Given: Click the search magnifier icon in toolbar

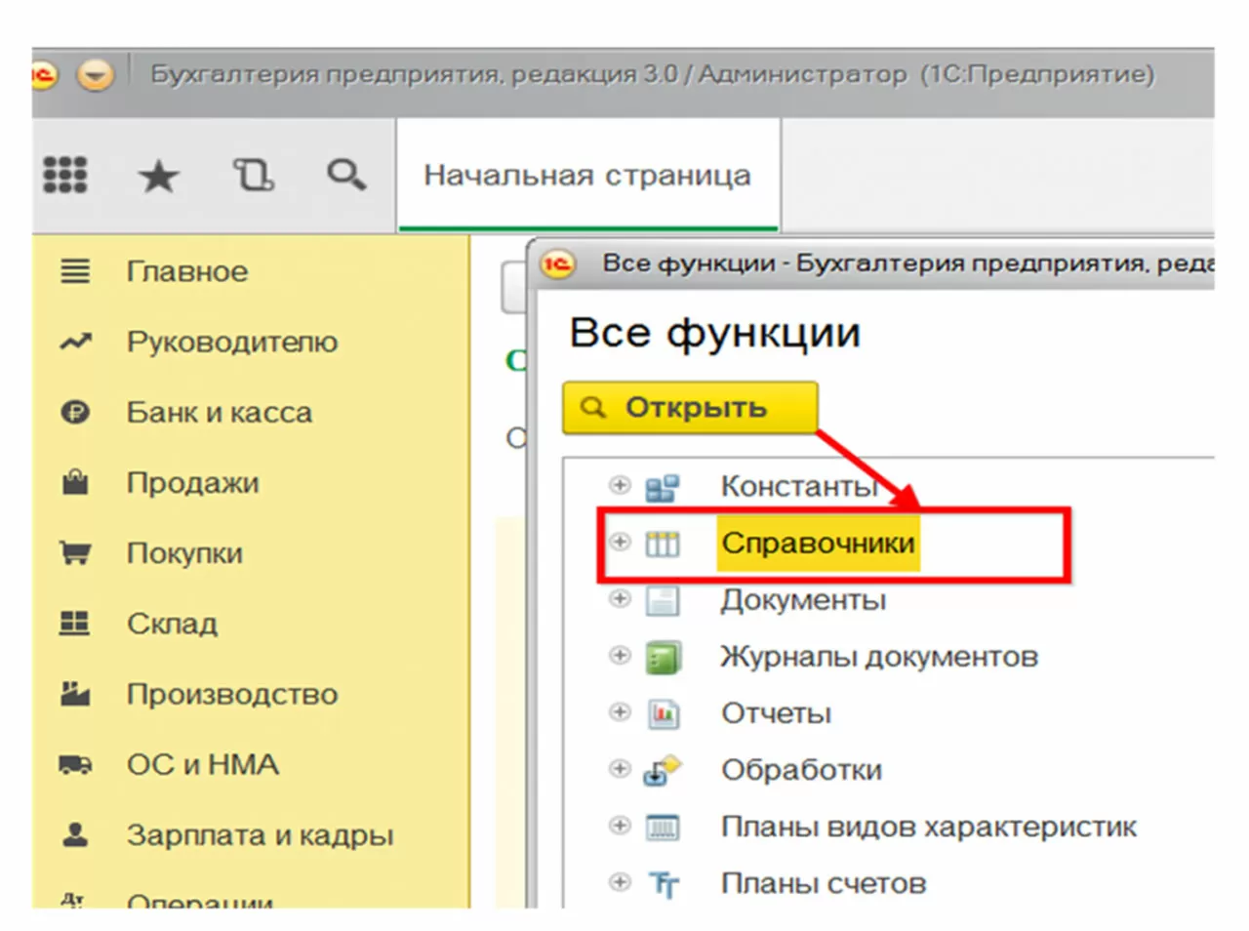Looking at the screenshot, I should click(x=346, y=176).
